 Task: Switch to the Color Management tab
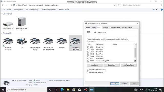click(115, 28)
